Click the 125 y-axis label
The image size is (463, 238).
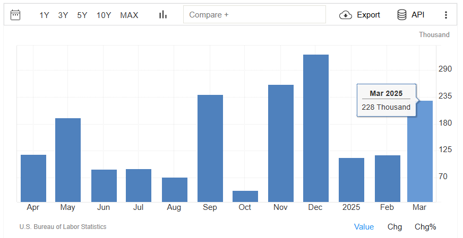[445, 149]
